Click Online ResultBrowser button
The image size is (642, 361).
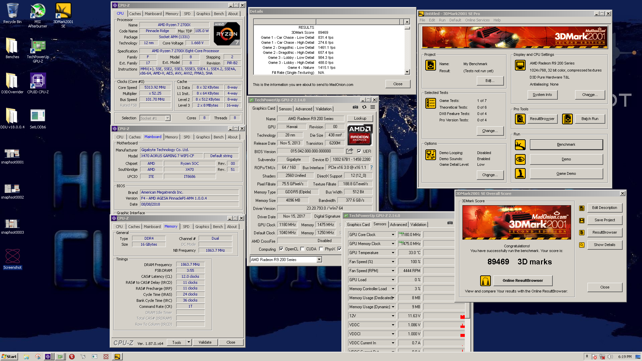pyautogui.click(x=523, y=280)
